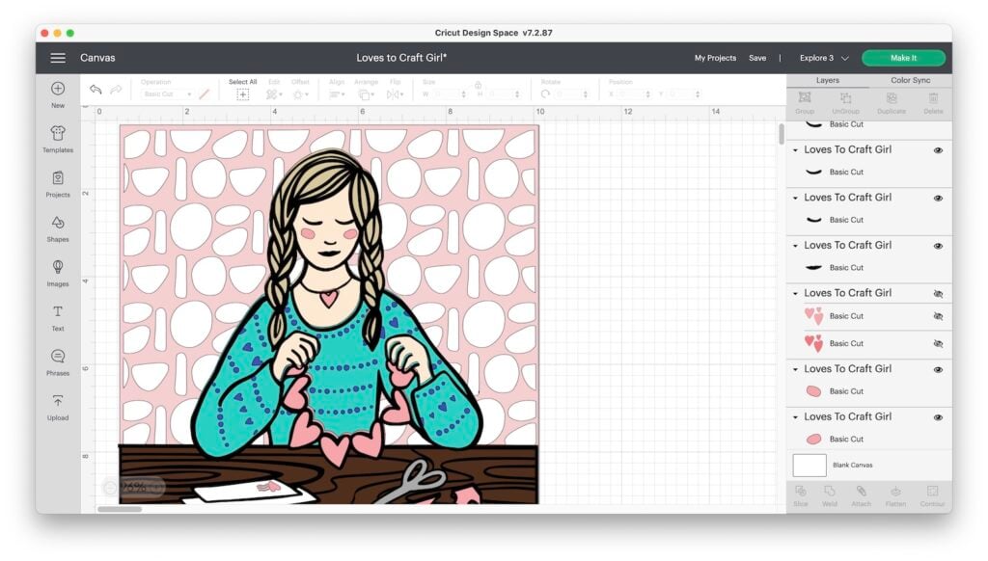
Task: Hide the group directly above the hidden hearts' neighbor with pink oval, first one
Action: [x=938, y=369]
